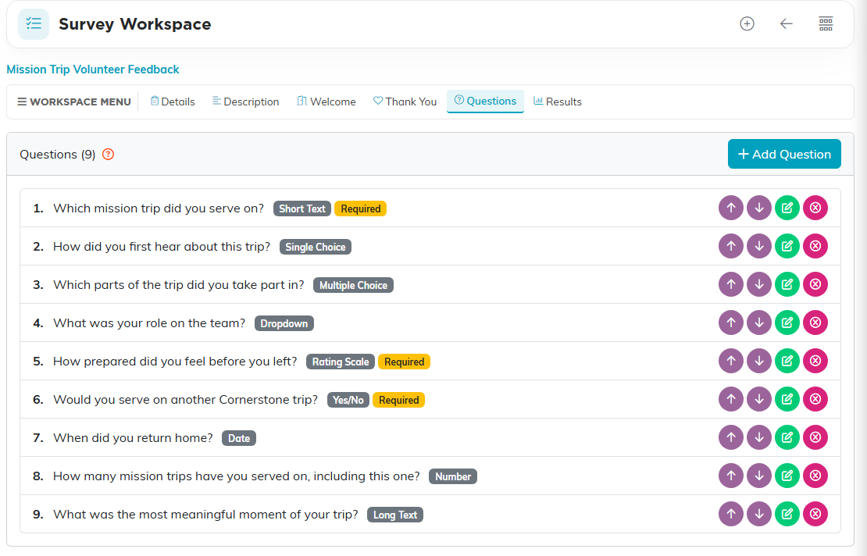Move question 1 up
Image resolution: width=867 pixels, height=556 pixels.
(731, 208)
